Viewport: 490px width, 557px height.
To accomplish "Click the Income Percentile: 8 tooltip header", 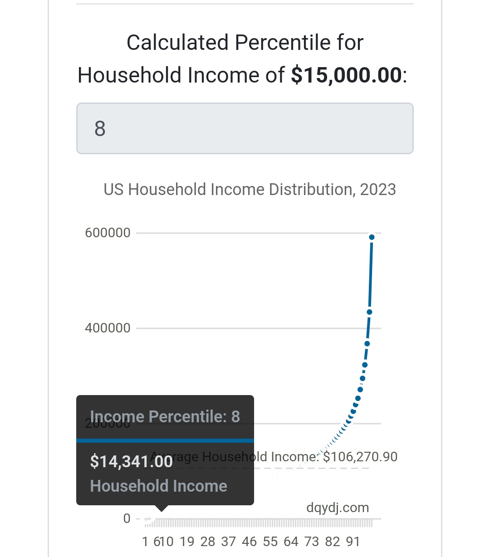I will click(165, 416).
